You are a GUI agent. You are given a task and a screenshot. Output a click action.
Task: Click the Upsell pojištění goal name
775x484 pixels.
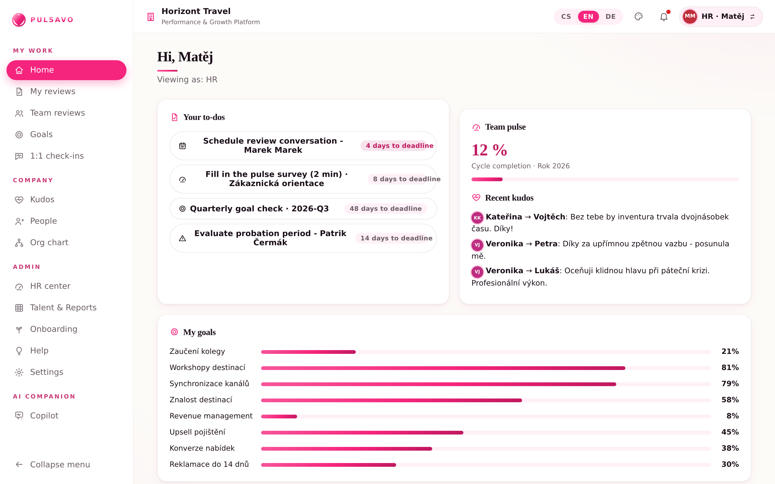(x=197, y=432)
